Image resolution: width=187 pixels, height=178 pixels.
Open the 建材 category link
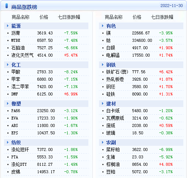tap(111, 104)
